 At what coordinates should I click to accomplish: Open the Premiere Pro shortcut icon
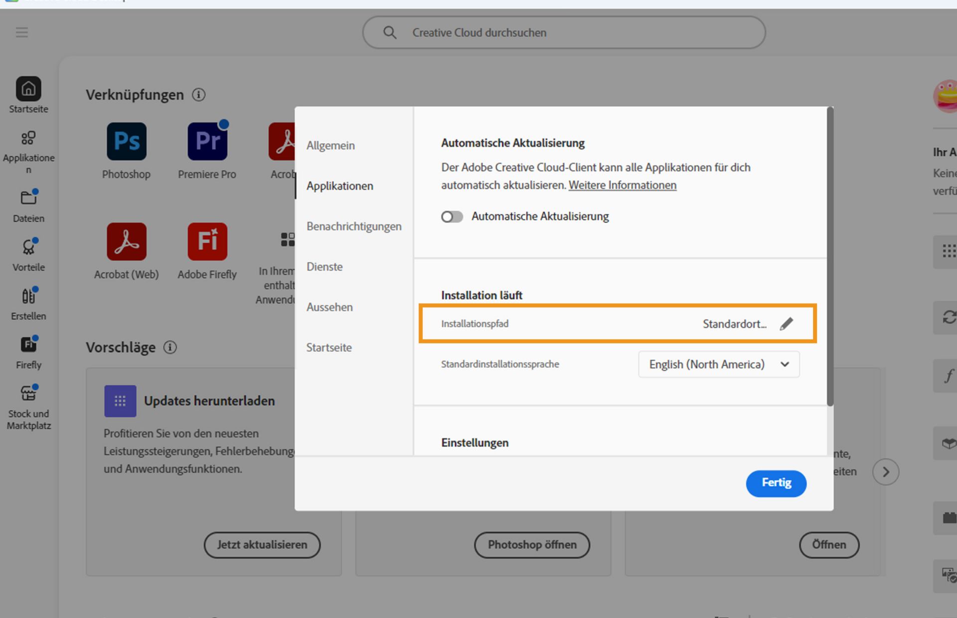click(207, 142)
